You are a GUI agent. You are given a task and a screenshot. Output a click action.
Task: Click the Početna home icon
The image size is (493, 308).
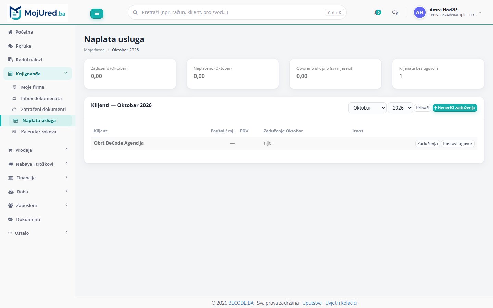tap(10, 32)
